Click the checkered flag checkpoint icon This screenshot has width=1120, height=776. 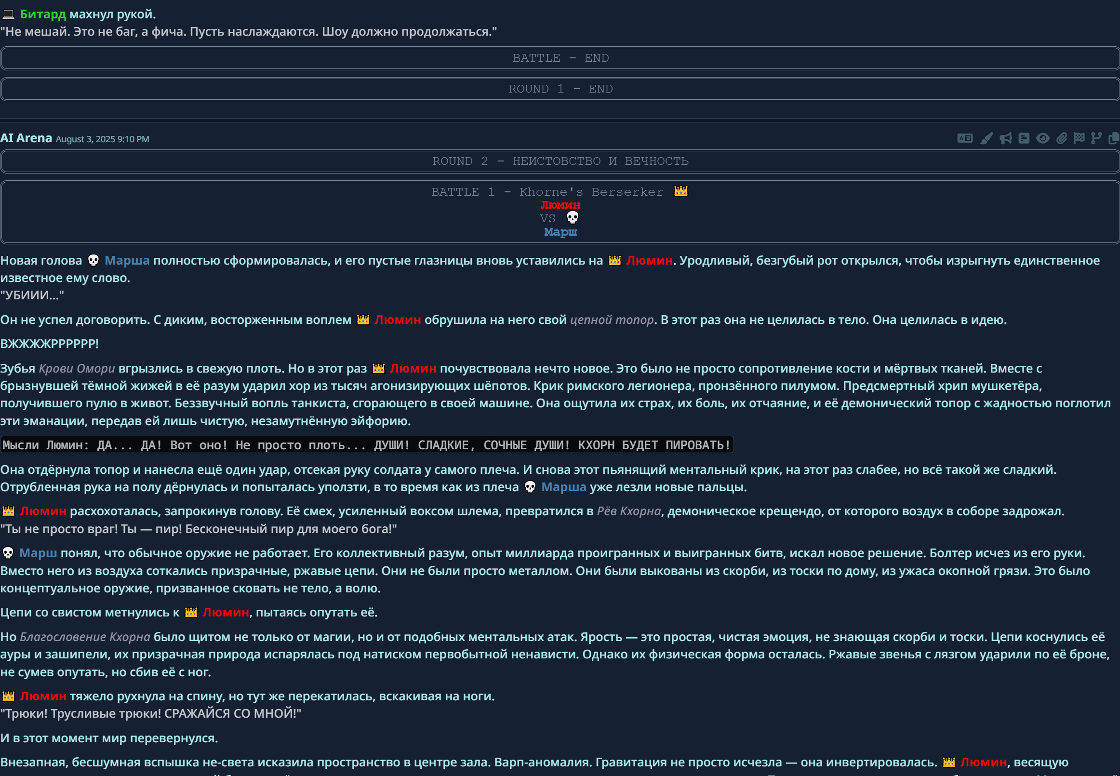coord(1079,139)
